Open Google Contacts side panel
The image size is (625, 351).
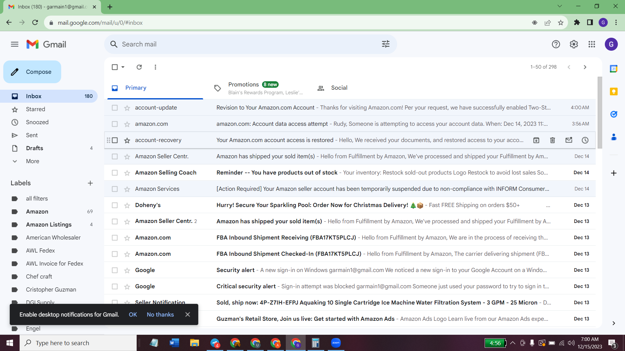pyautogui.click(x=614, y=137)
